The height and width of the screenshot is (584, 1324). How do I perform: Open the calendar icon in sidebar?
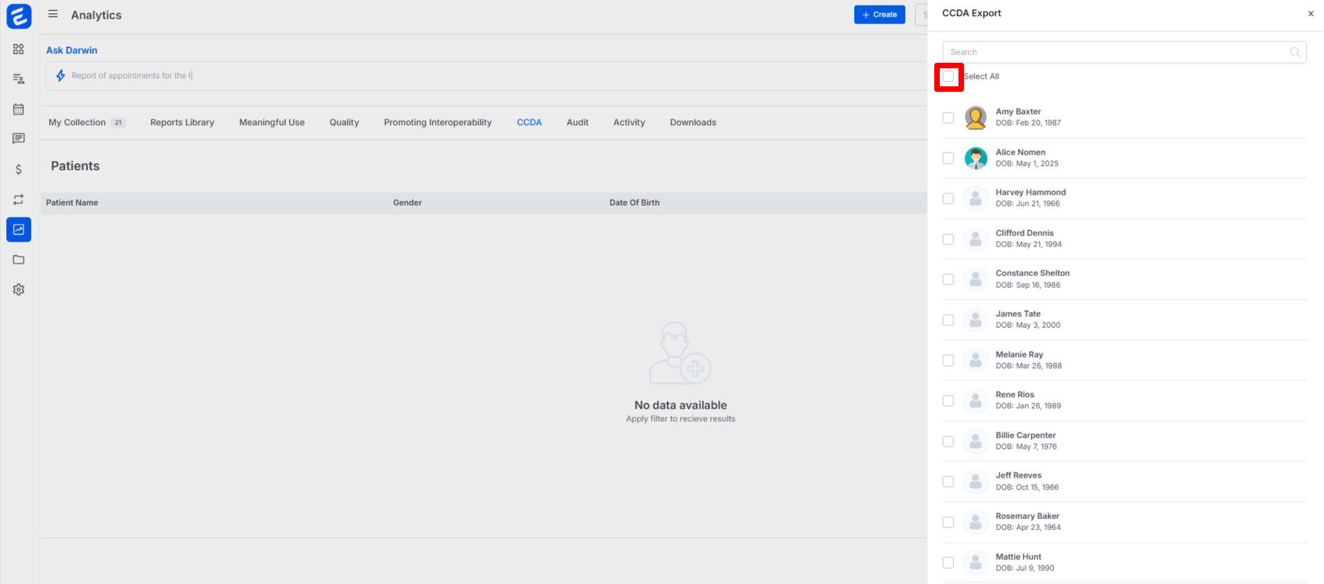(x=19, y=109)
